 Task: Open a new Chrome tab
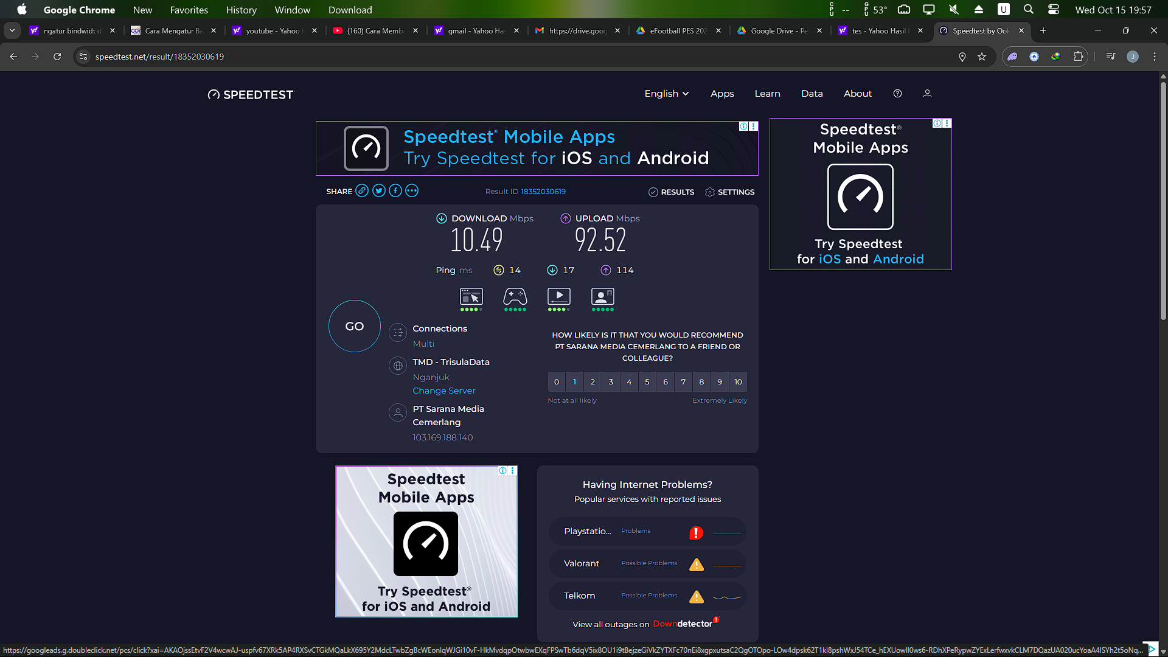tap(1043, 30)
